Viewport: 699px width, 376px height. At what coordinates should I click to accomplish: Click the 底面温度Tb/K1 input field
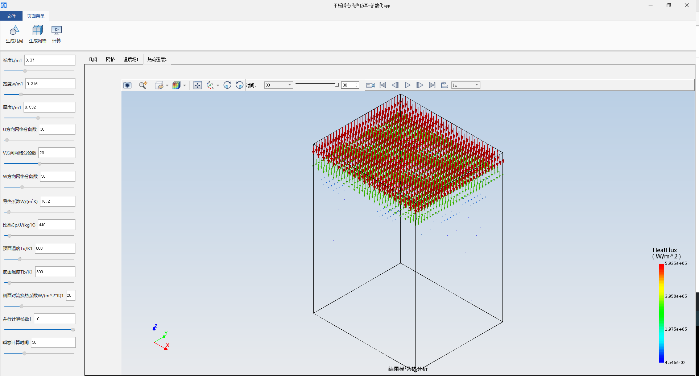point(55,272)
